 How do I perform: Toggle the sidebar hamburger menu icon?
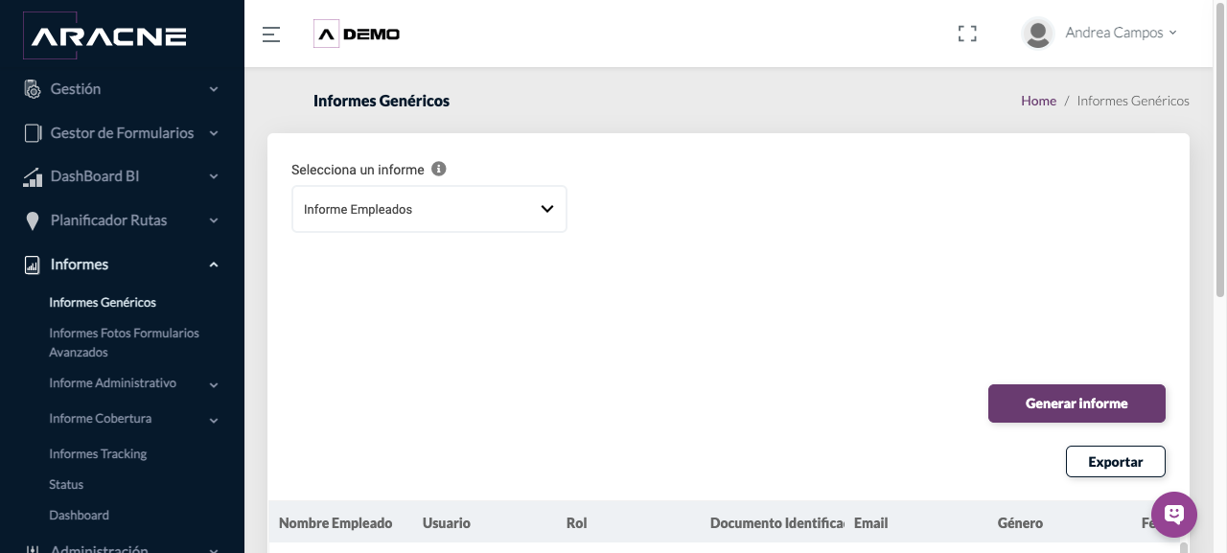pos(271,35)
